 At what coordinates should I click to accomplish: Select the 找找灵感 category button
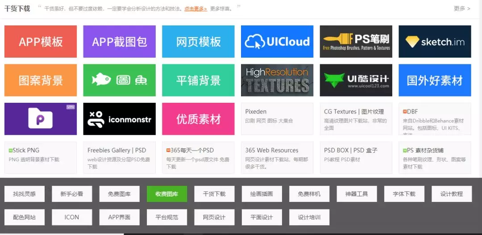pyautogui.click(x=24, y=194)
